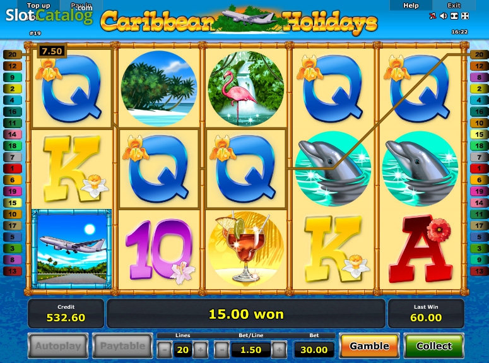Image resolution: width=489 pixels, height=363 pixels.
Task: Toggle the fullscreen arrows icon
Action: (x=464, y=16)
